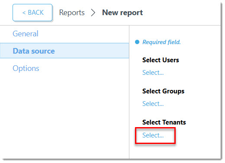Click the Select Tenants heading

(164, 122)
